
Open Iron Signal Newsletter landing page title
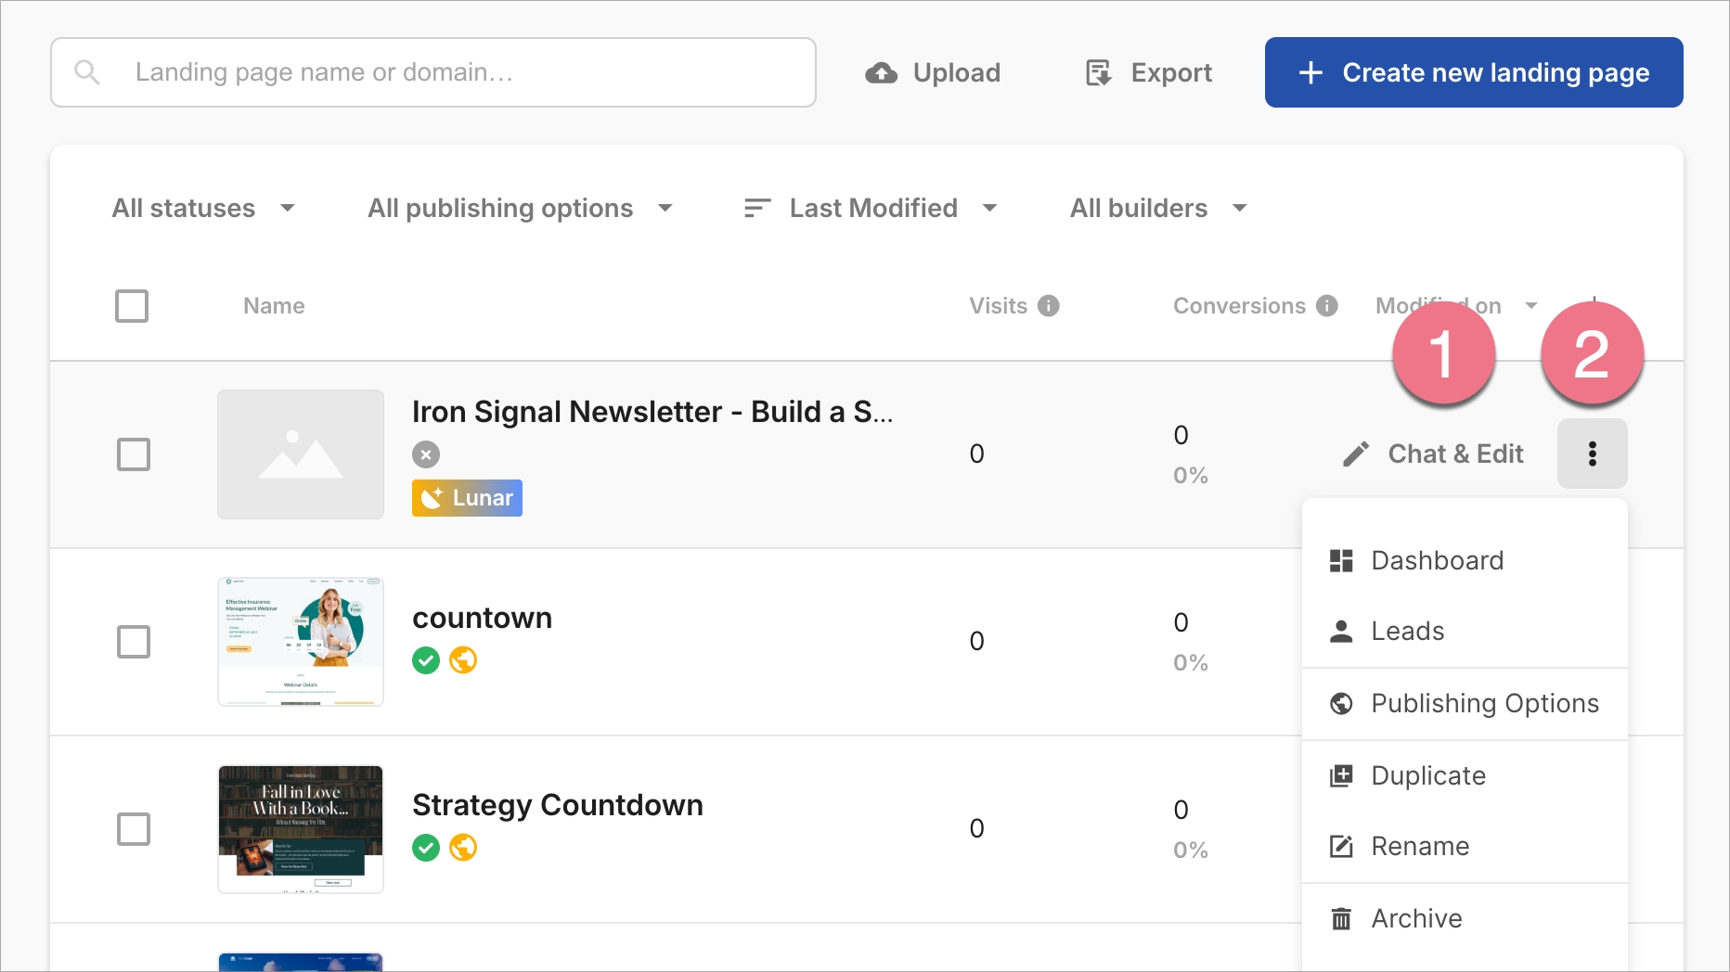[652, 412]
